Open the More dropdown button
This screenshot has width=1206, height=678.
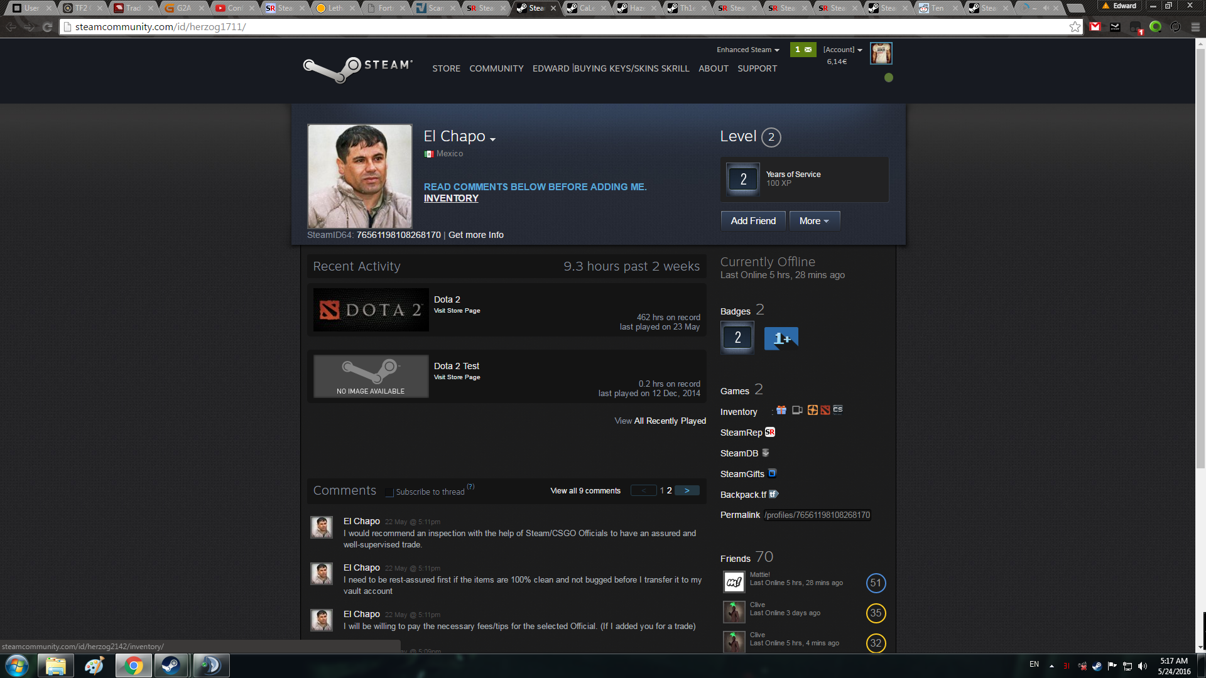(x=814, y=221)
